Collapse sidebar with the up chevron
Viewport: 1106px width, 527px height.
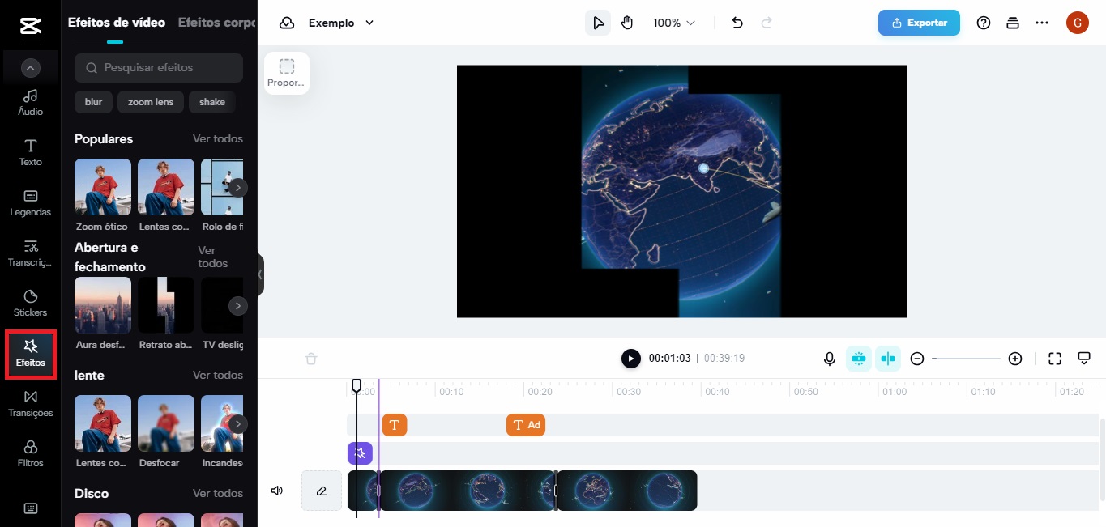[31, 69]
